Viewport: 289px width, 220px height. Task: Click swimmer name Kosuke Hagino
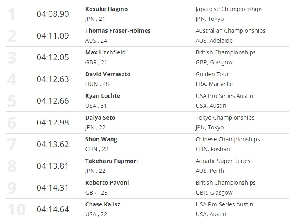tap(105, 9)
